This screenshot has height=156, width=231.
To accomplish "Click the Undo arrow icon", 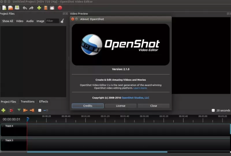I will 25,8.
